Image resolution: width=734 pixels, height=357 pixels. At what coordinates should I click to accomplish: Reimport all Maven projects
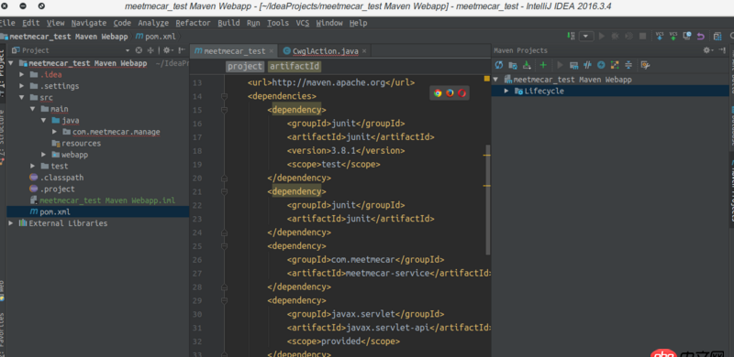499,65
